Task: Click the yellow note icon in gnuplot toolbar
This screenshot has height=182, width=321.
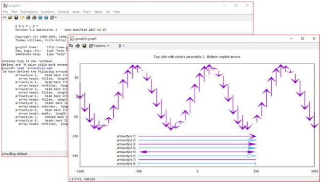Action: coord(22,18)
